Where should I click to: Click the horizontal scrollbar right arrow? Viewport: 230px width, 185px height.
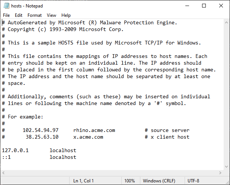220,173
